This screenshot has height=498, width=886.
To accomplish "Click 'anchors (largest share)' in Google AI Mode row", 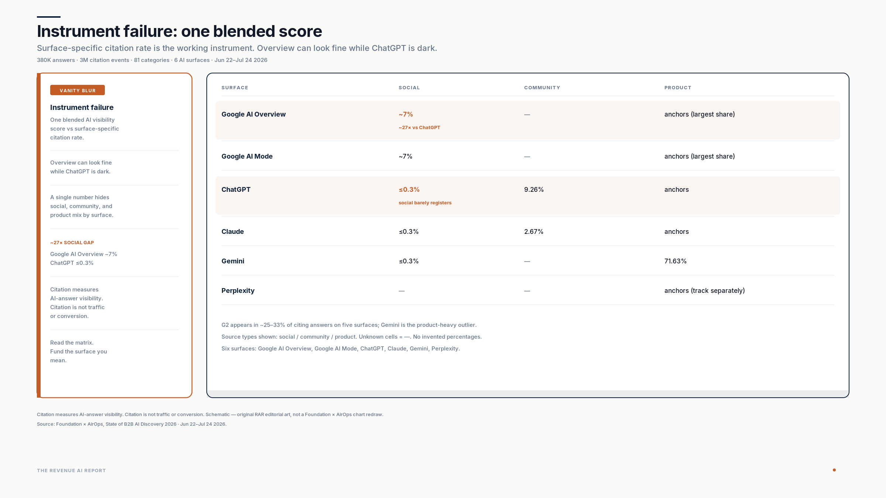I will coord(700,156).
